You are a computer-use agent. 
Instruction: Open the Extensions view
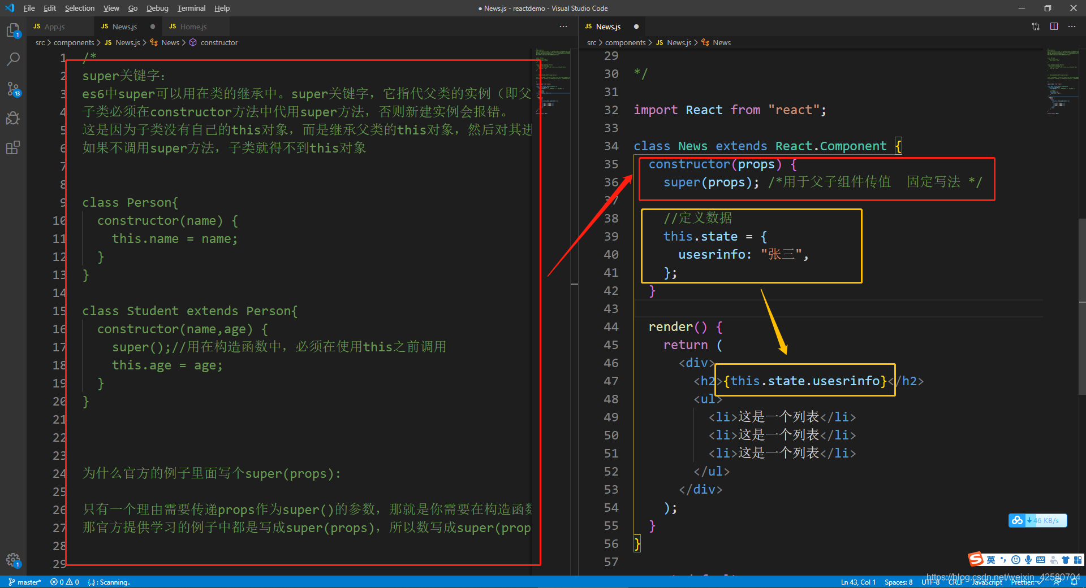(13, 148)
